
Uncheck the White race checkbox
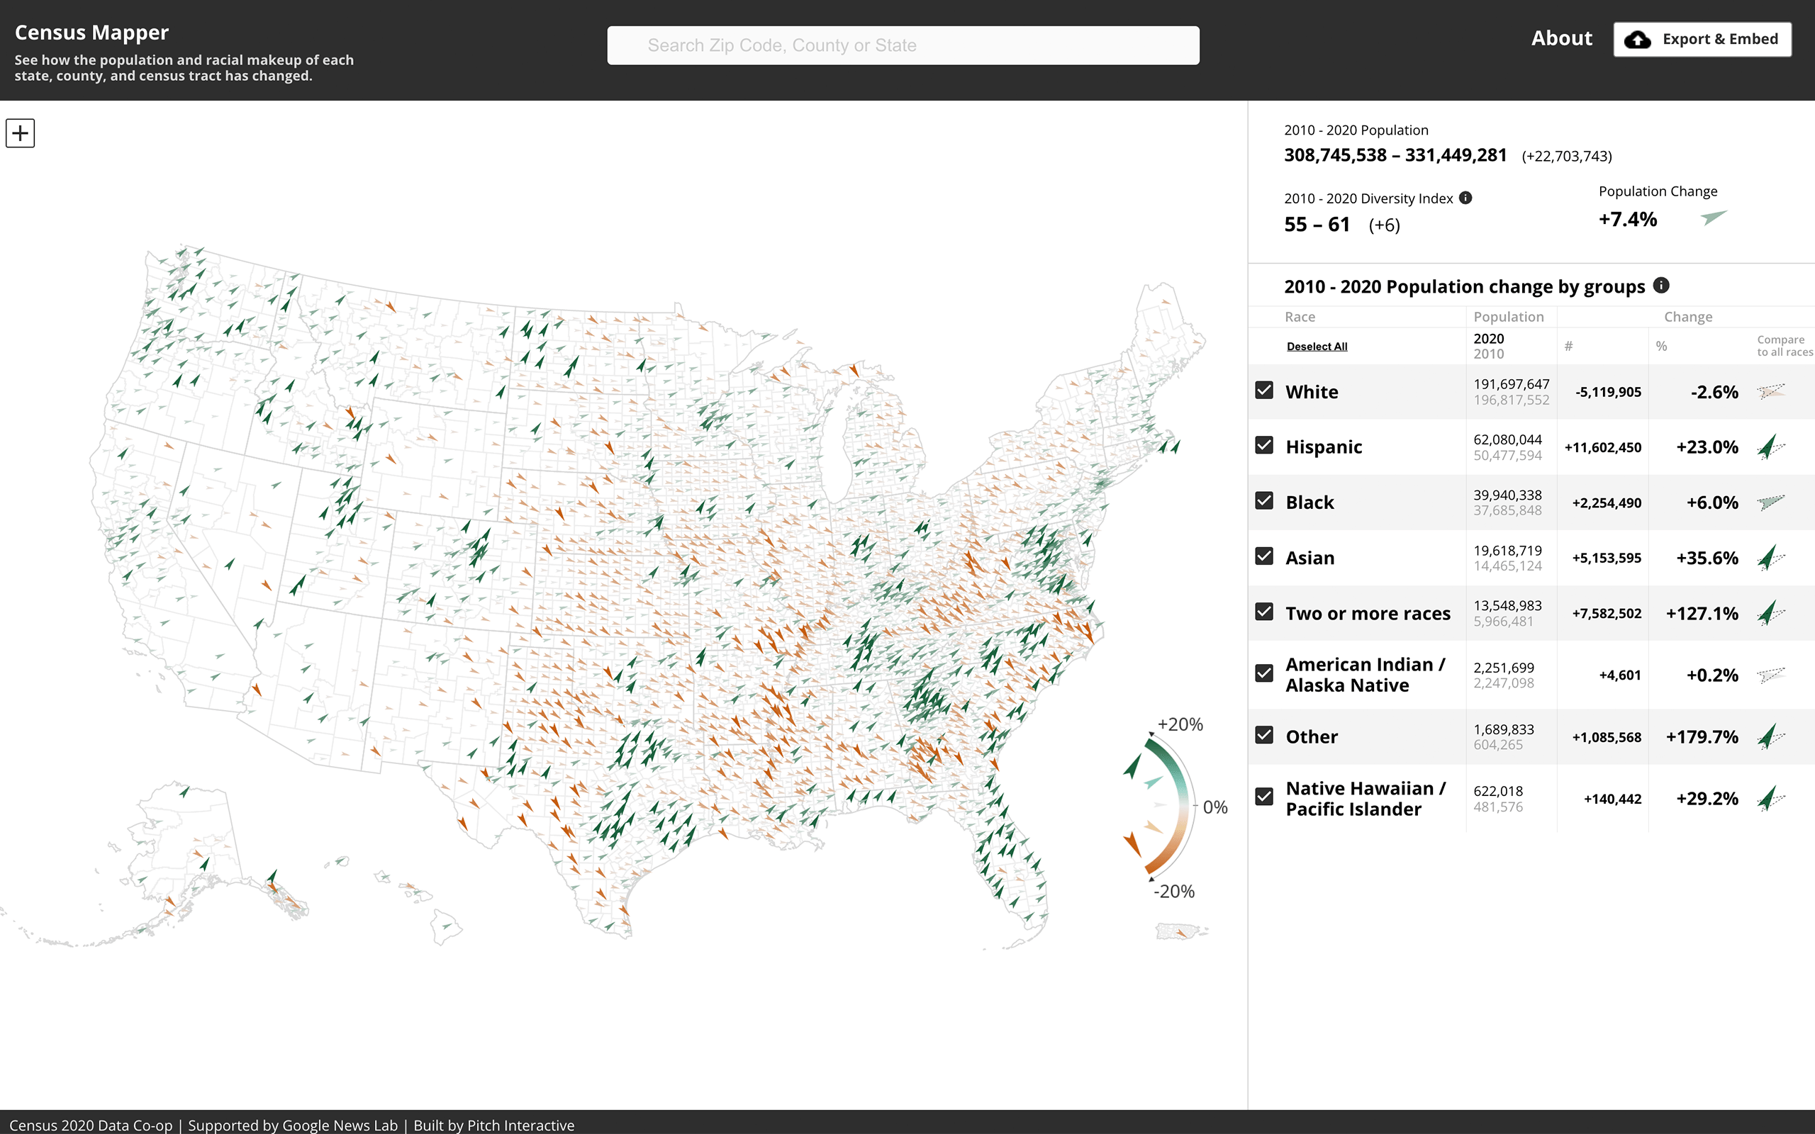click(1265, 390)
